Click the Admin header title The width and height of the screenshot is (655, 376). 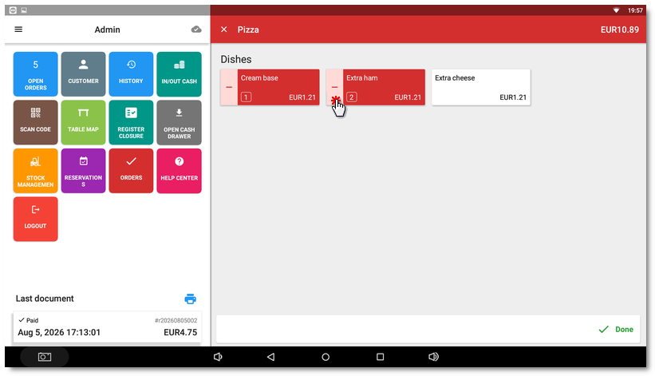click(108, 30)
